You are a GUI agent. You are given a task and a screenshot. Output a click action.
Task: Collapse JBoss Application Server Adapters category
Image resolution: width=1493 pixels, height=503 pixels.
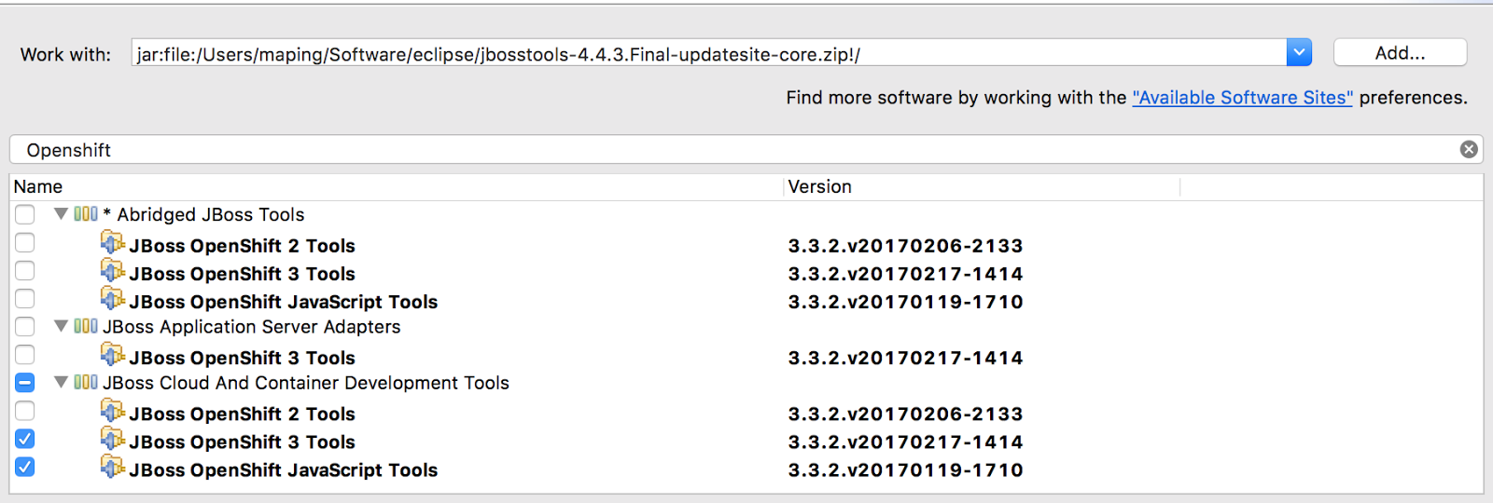coord(61,326)
